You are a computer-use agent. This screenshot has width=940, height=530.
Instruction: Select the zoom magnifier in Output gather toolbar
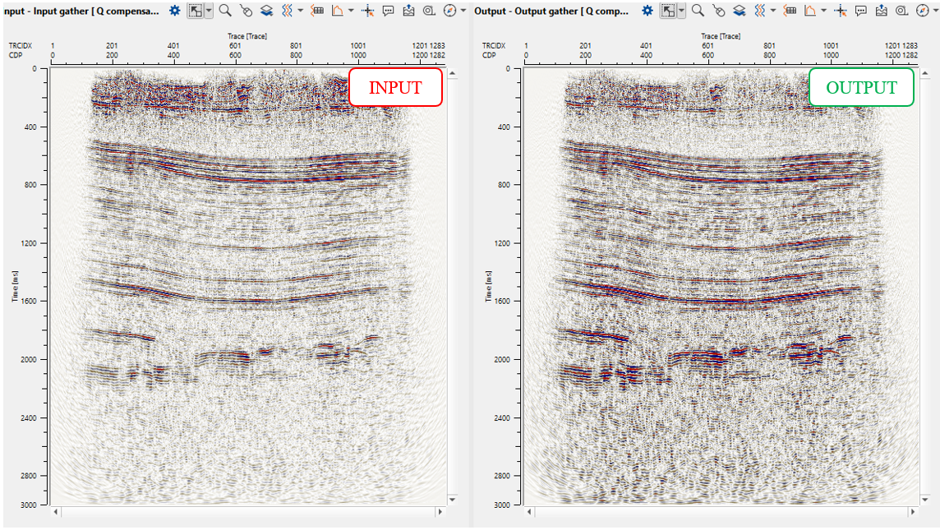pos(698,11)
